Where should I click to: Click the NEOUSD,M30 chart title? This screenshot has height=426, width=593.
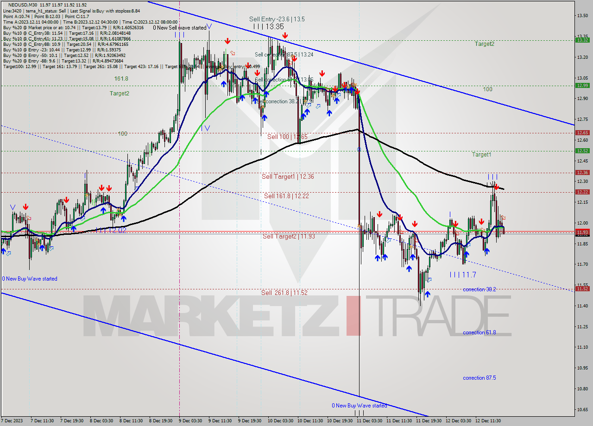(x=24, y=5)
